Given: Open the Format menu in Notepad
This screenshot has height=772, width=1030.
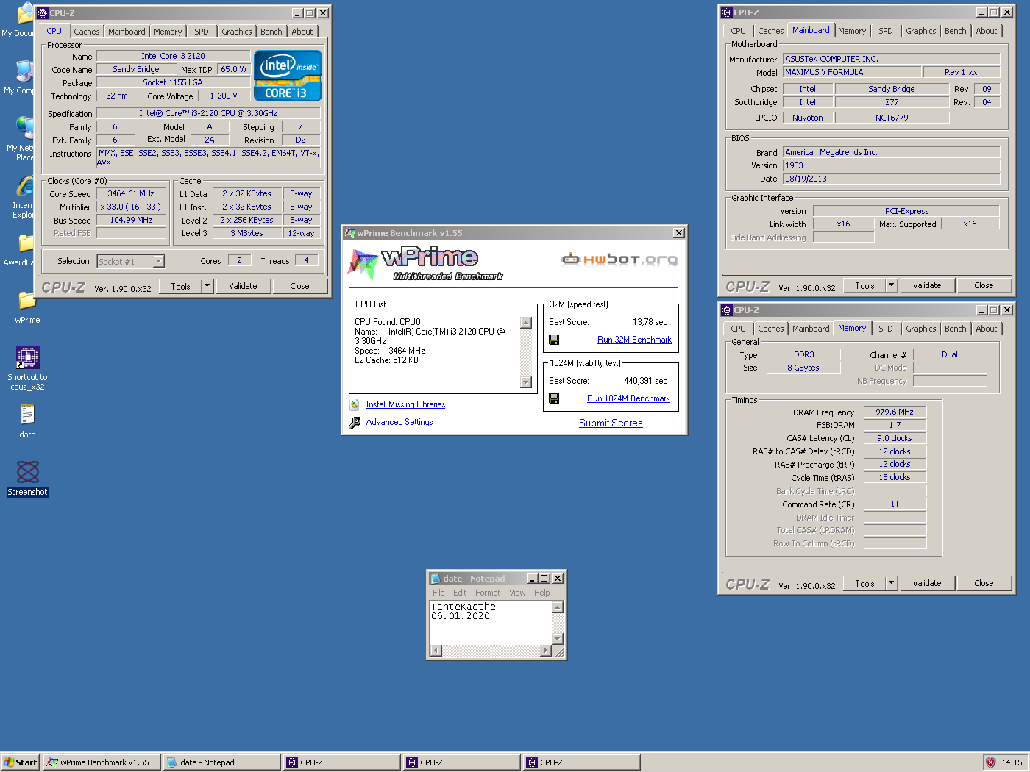Looking at the screenshot, I should [487, 593].
